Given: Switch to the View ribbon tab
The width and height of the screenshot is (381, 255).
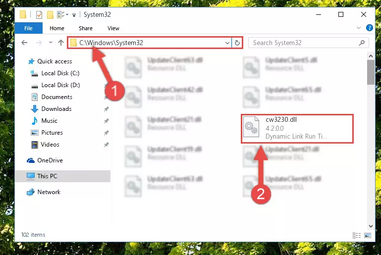Looking at the screenshot, I should (113, 28).
